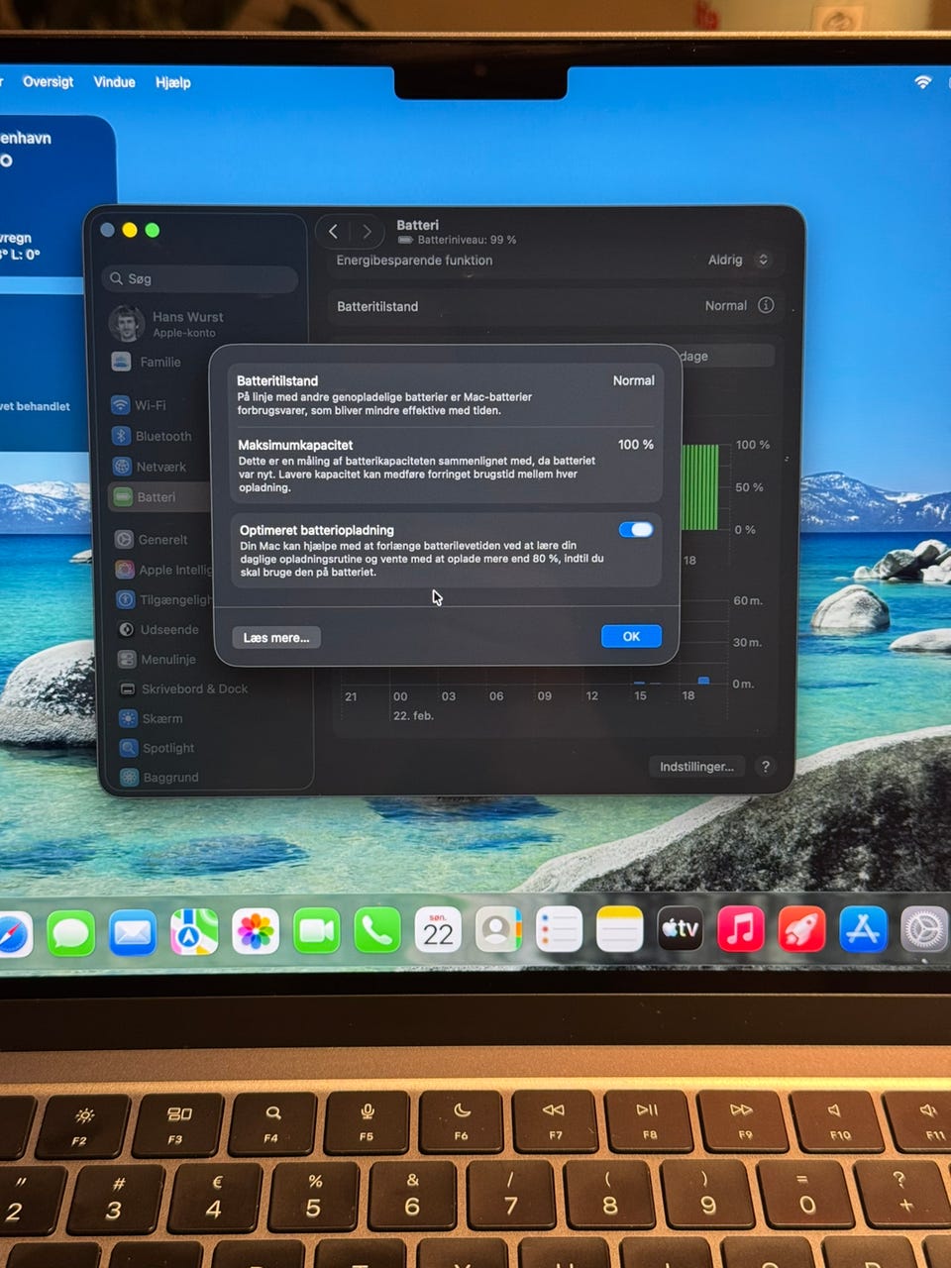Open Notes from the Dock
This screenshot has height=1268, width=951.
[x=619, y=930]
